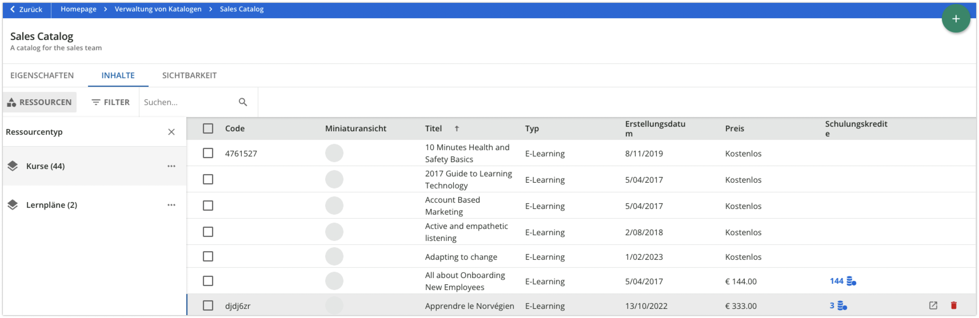The width and height of the screenshot is (979, 318).
Task: Check the row with code 4761527
Action: click(x=208, y=153)
